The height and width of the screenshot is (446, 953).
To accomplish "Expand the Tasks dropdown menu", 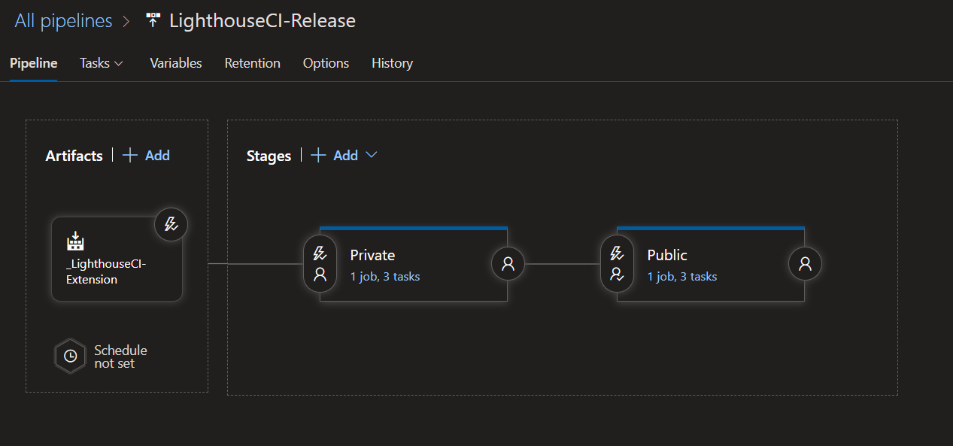I will coord(101,63).
